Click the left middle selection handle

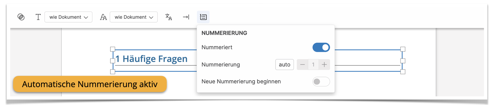click(x=113, y=61)
